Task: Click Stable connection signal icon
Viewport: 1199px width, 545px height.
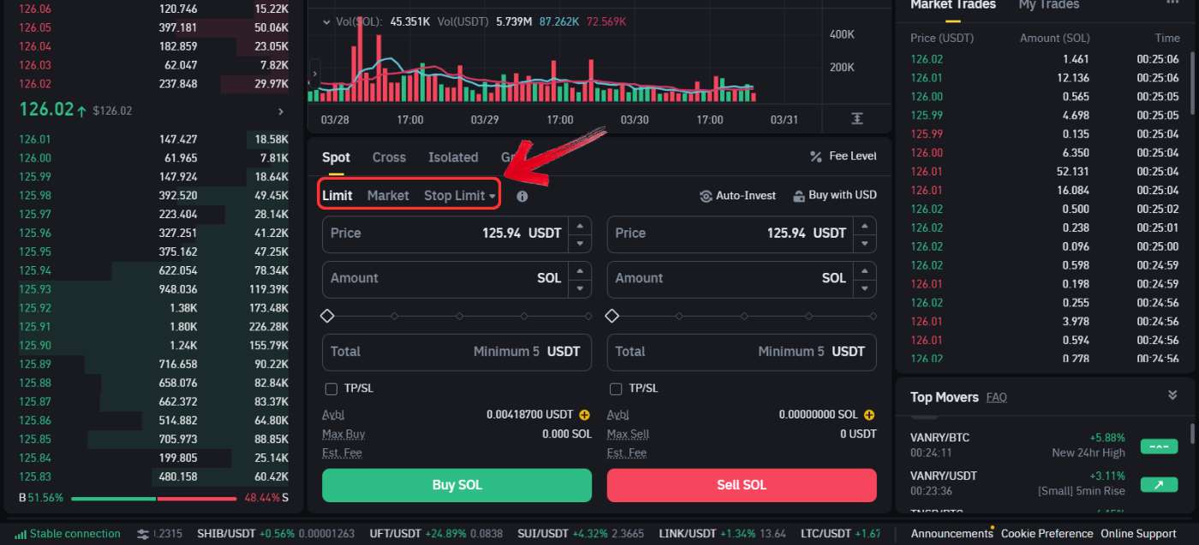Action: click(21, 534)
